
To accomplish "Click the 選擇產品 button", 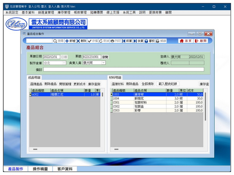I will click(x=36, y=84).
